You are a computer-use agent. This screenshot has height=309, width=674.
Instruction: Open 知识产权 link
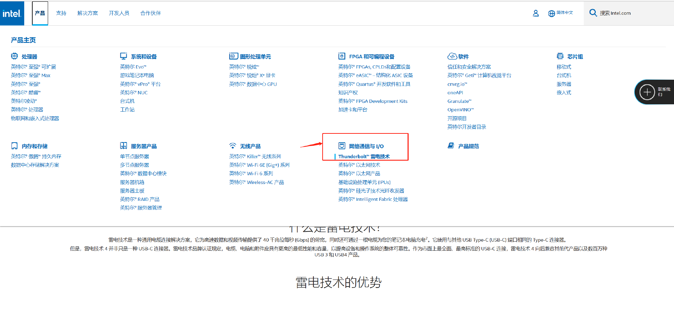click(x=348, y=92)
